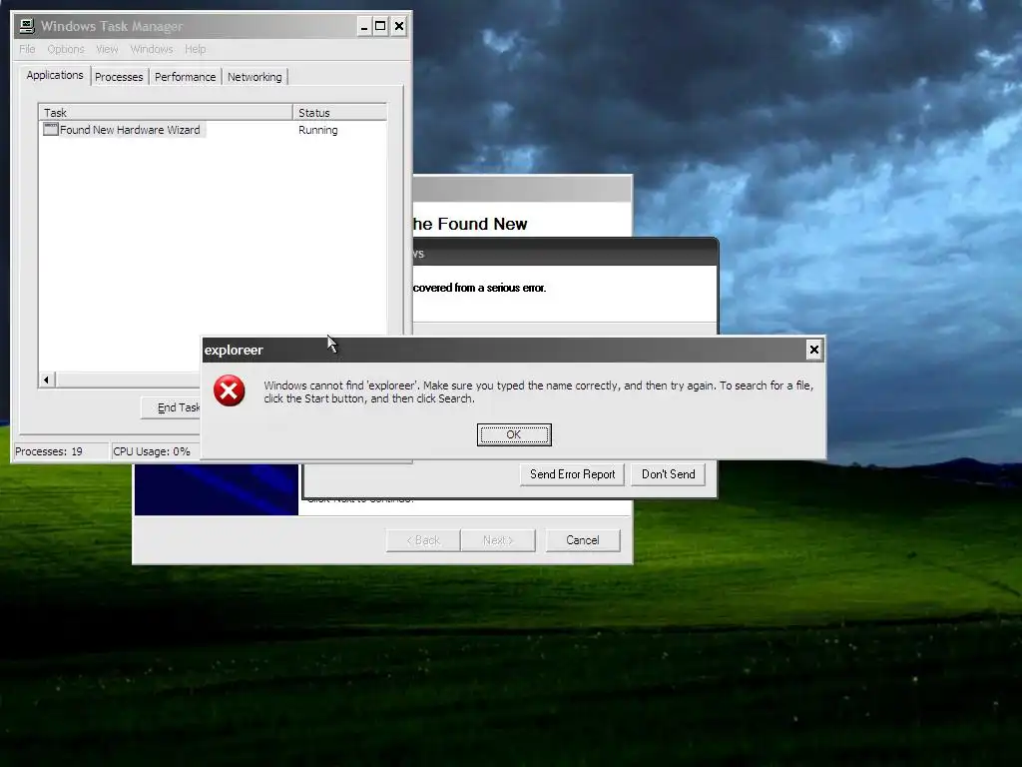Open the Windows menu in Task Manager
Screen dimensions: 1022x767
pos(152,49)
